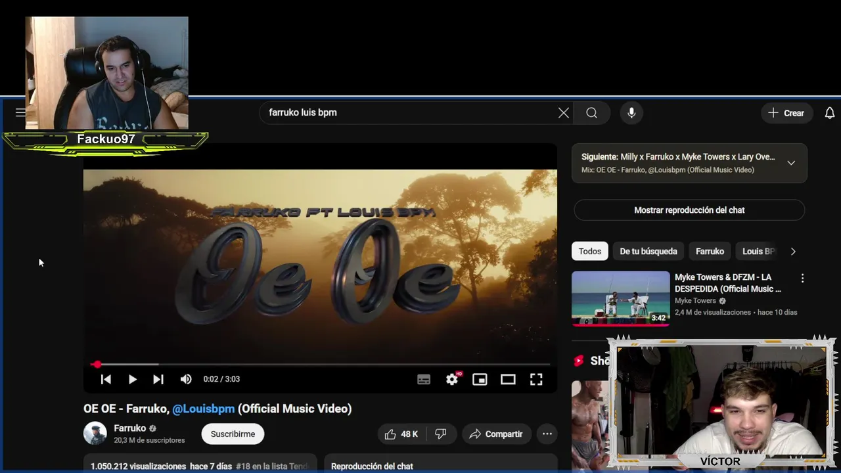841x473 pixels.
Task: Select the De tu búsqueda chip
Action: coord(648,252)
